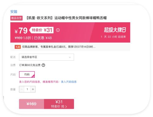Image resolution: width=153 pixels, height=117 pixels.
Task: Increase quantity with the plus button
Action: pyautogui.click(x=33, y=89)
